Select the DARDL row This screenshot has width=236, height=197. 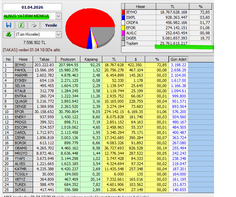pyautogui.click(x=108, y=132)
